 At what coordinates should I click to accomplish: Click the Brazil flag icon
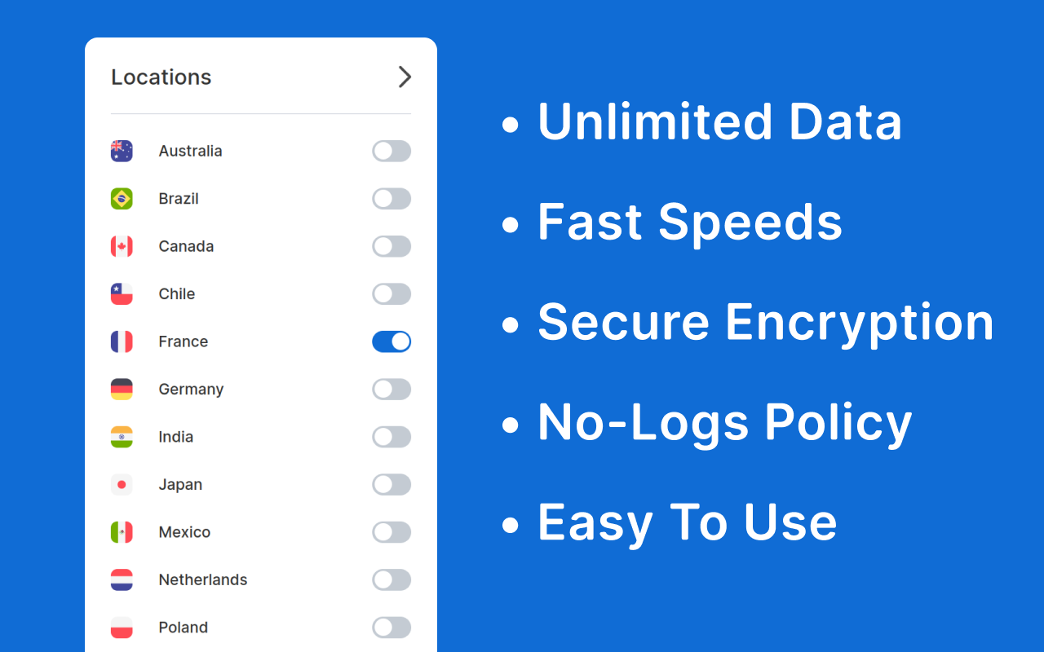point(122,199)
